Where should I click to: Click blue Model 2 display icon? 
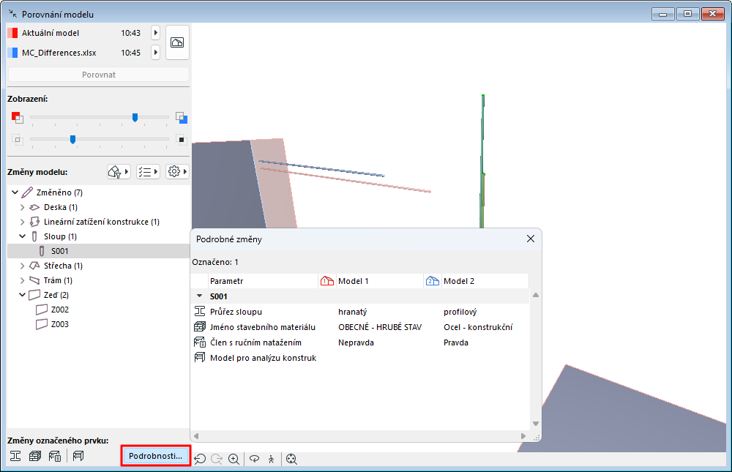[x=182, y=118]
